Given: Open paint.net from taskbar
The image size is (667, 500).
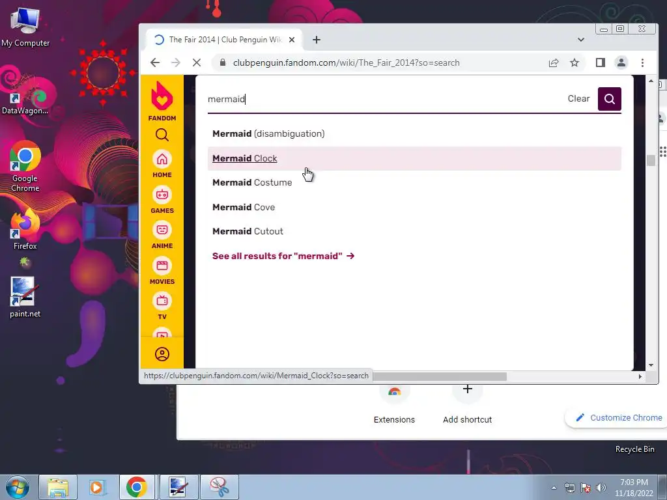Looking at the screenshot, I should coord(178,487).
